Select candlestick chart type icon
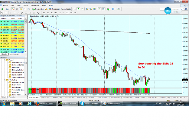The height and width of the screenshot is (139, 189). tap(78, 9)
